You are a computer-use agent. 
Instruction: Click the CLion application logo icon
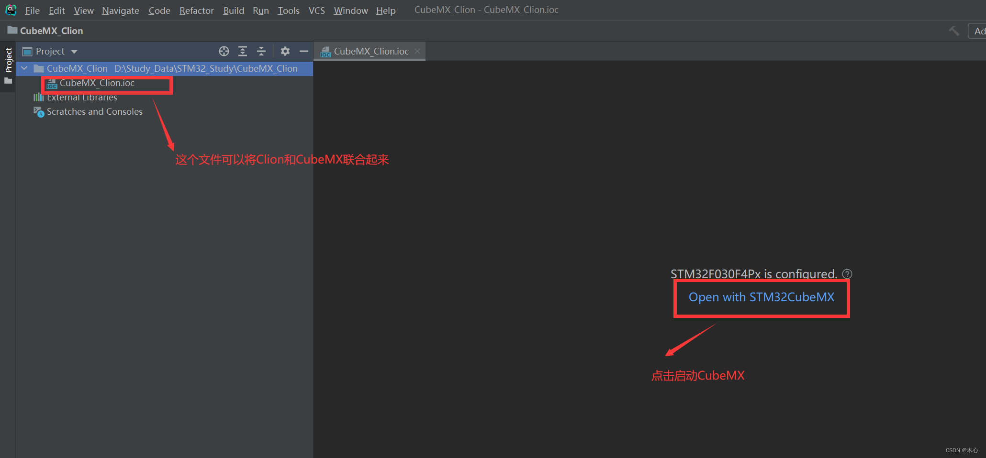tap(11, 10)
